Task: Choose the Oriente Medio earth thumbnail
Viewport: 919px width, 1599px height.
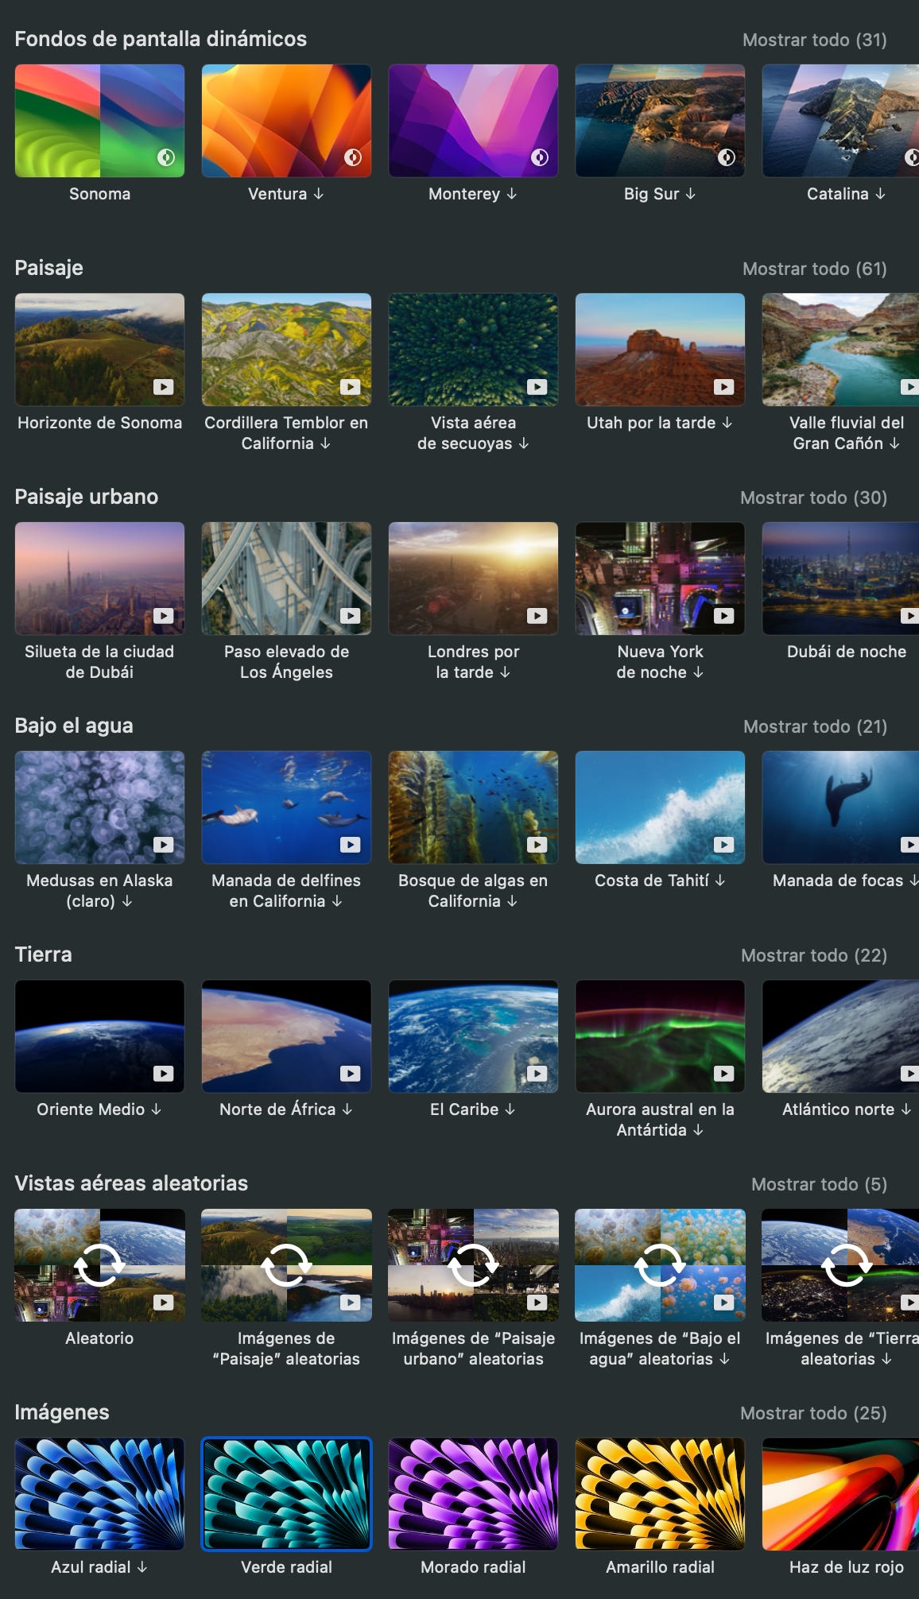Action: 99,1036
